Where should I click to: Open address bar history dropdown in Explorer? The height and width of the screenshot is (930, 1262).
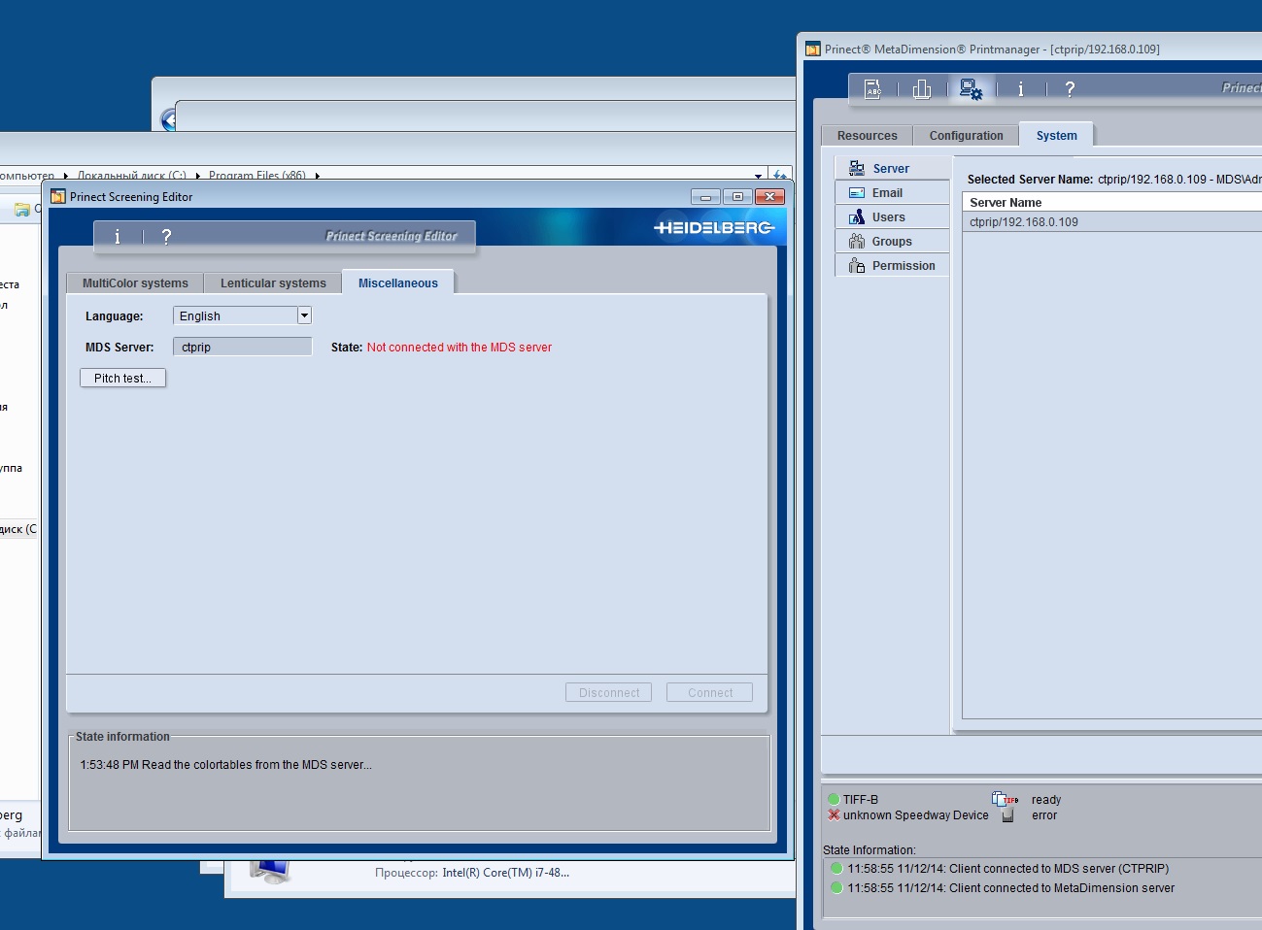(758, 176)
